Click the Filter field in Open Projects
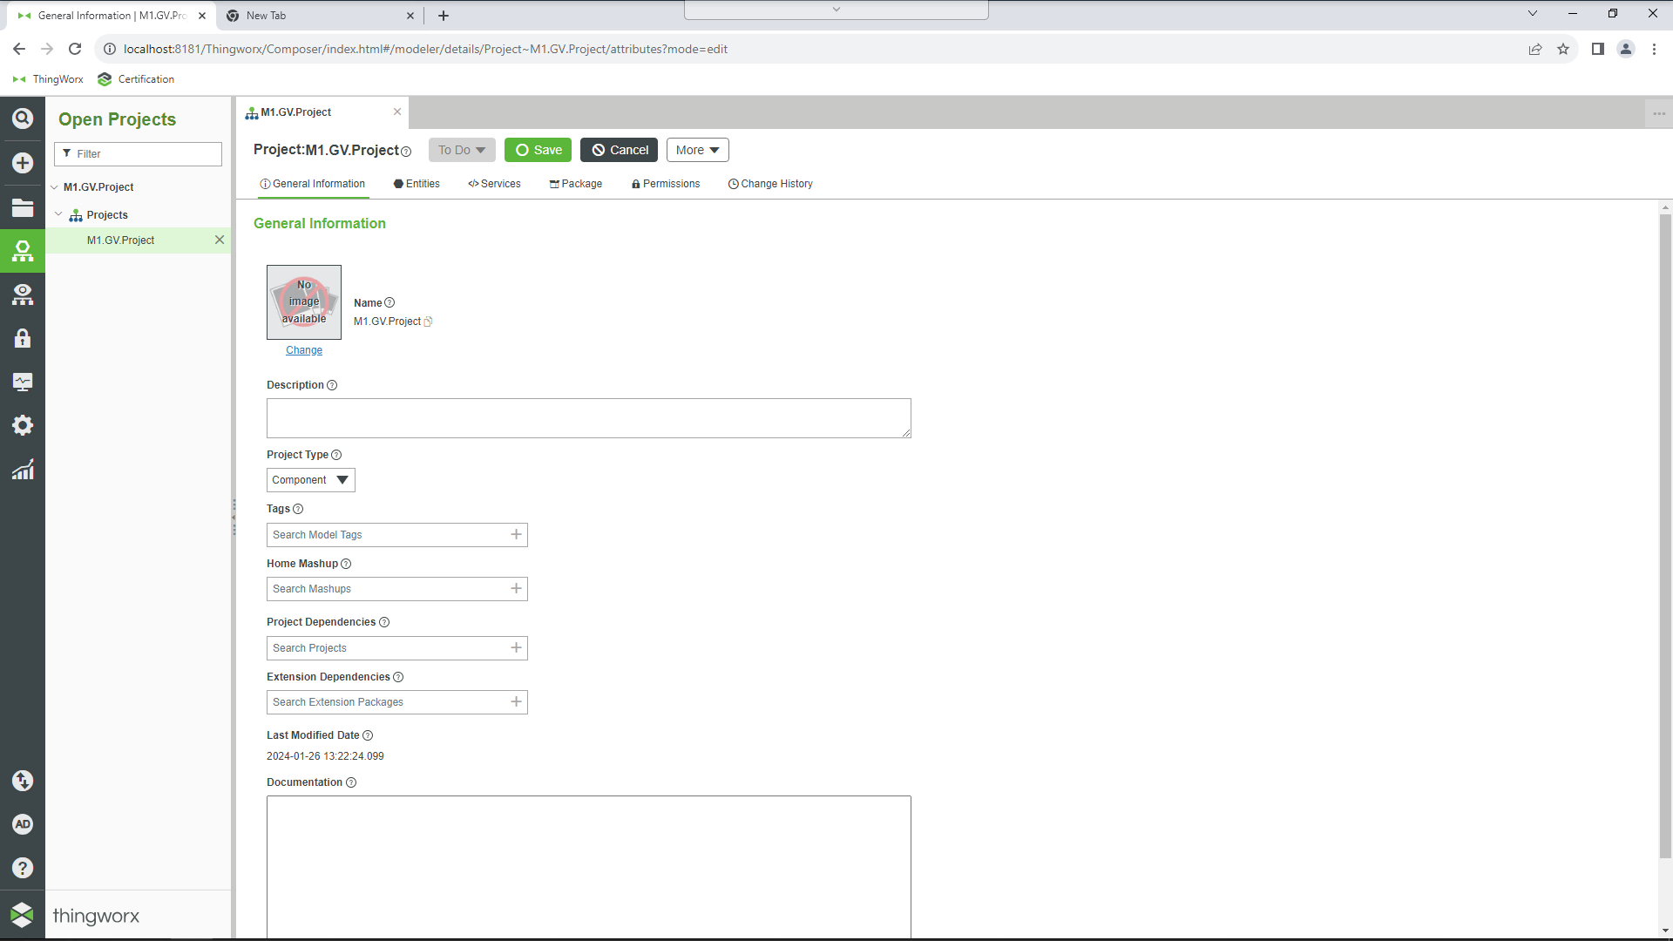The image size is (1673, 941). 138,154
